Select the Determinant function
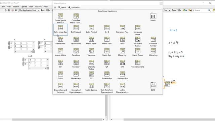This screenshot has width=215, height=121. 60,39
